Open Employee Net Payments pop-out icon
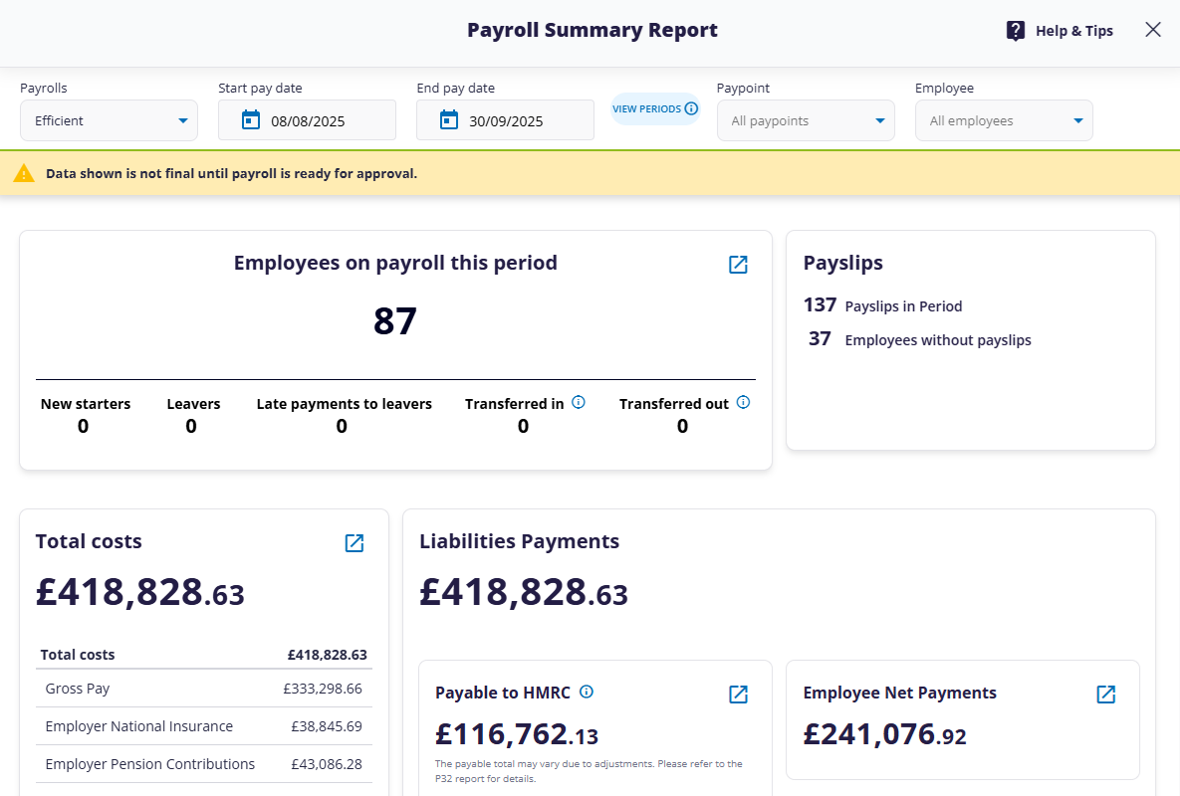The image size is (1180, 796). (1105, 694)
